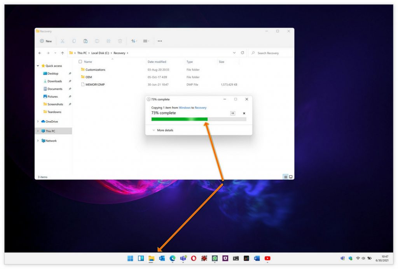Click the Rename icon in toolbar
The image size is (398, 269).
97,41
